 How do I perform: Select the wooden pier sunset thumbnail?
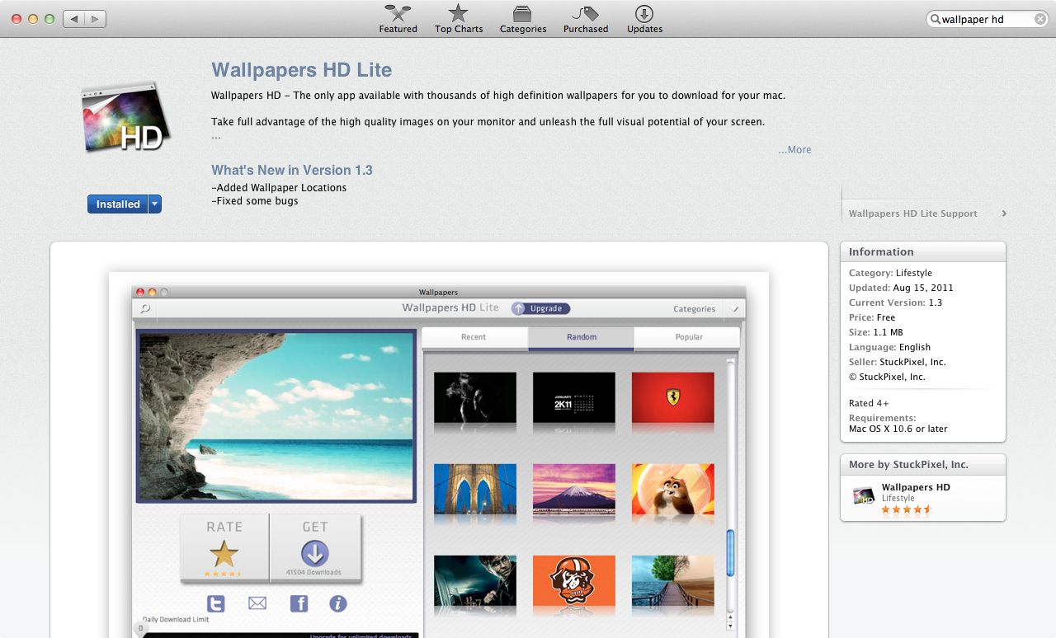[673, 581]
